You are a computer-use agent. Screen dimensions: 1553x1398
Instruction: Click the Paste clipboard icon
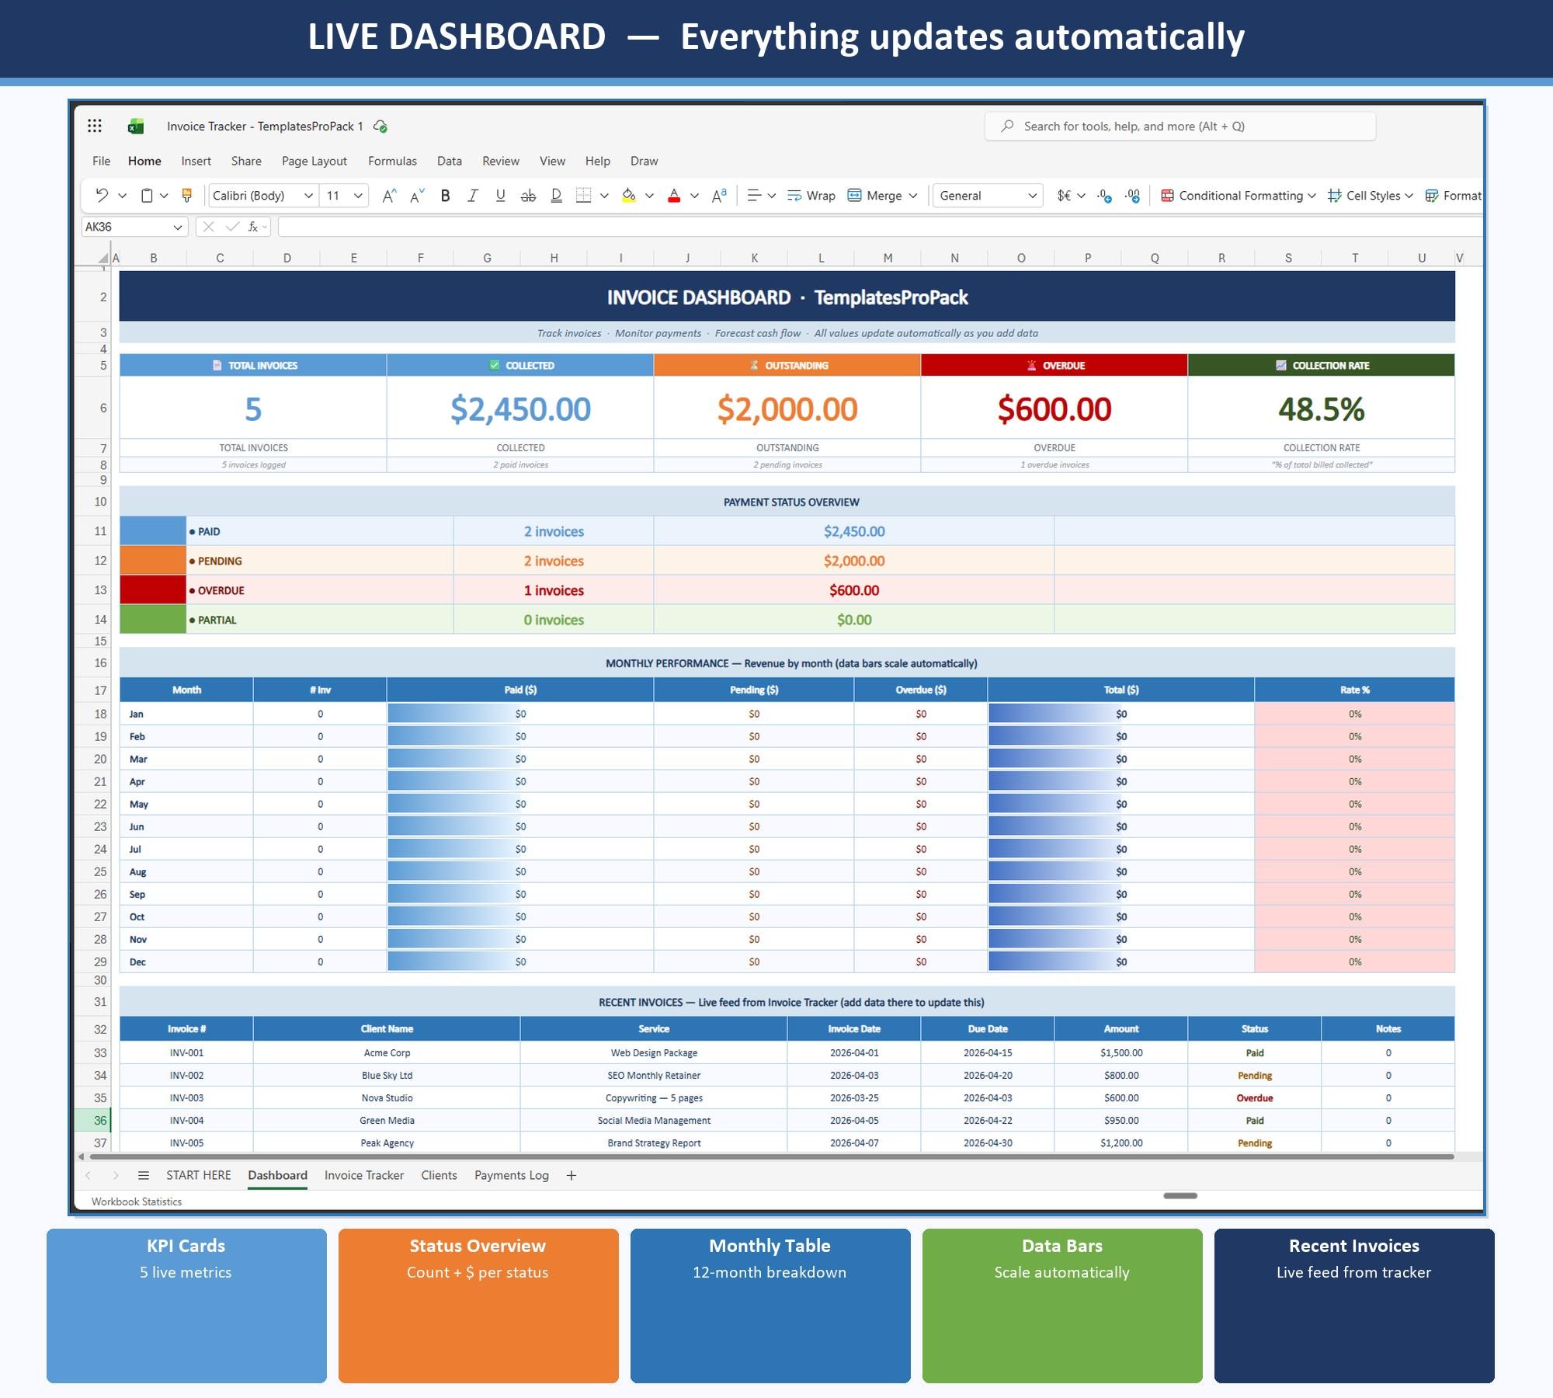click(147, 195)
